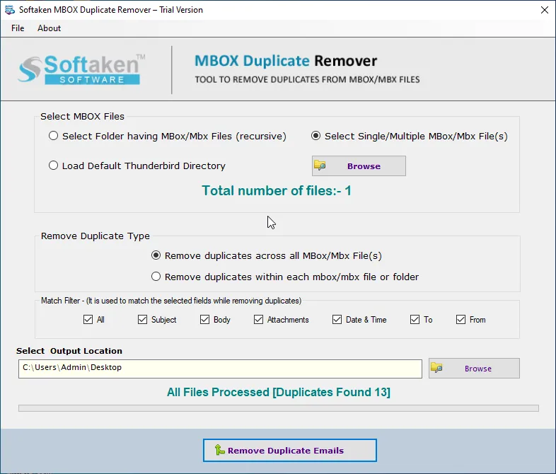Click Remove Duplicate Emails button
Viewport: 556px width, 474px height.
point(289,451)
